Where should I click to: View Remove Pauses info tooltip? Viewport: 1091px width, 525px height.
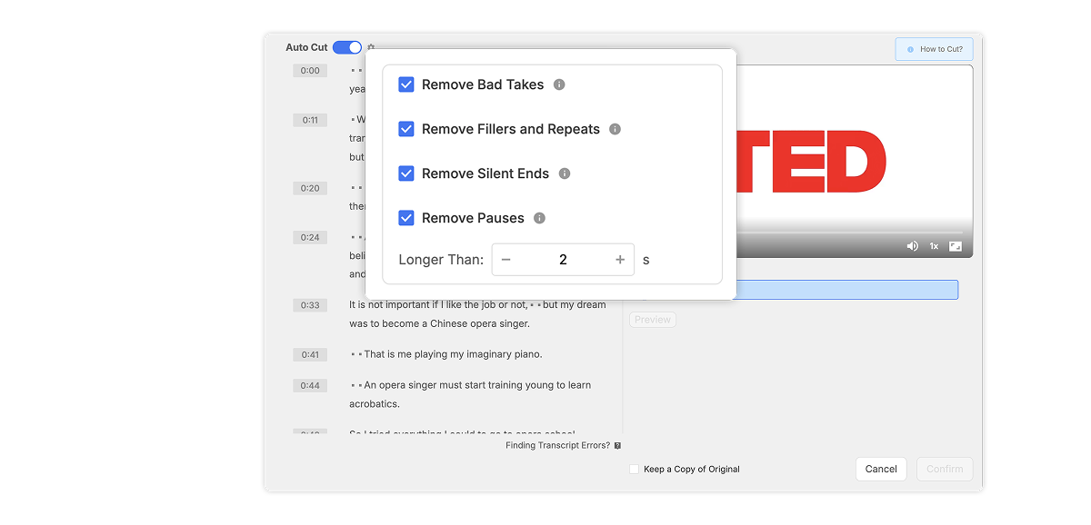pos(539,217)
